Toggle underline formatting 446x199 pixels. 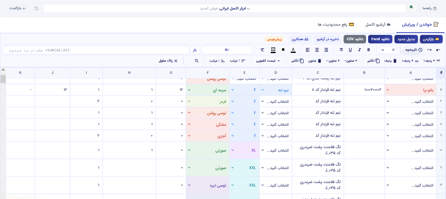click(350, 50)
